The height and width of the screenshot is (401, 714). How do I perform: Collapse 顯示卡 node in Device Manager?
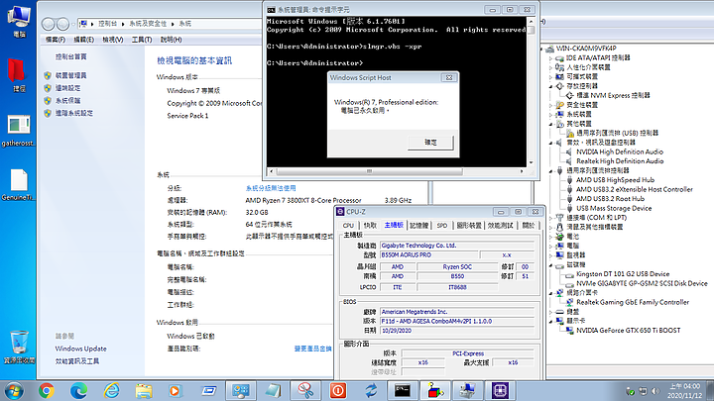[x=551, y=321]
